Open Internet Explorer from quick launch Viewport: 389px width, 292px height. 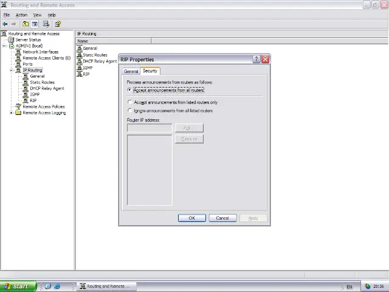click(57, 286)
